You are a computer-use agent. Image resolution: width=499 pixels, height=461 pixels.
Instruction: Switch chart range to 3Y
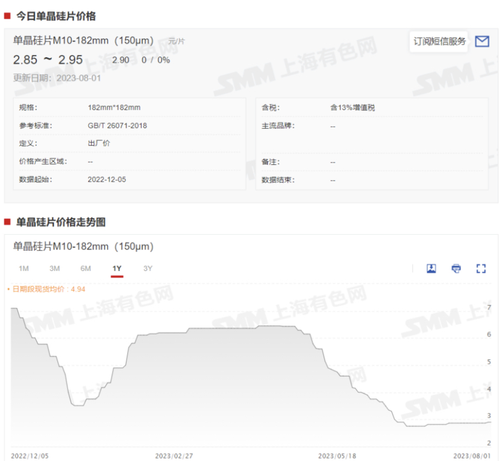click(148, 268)
